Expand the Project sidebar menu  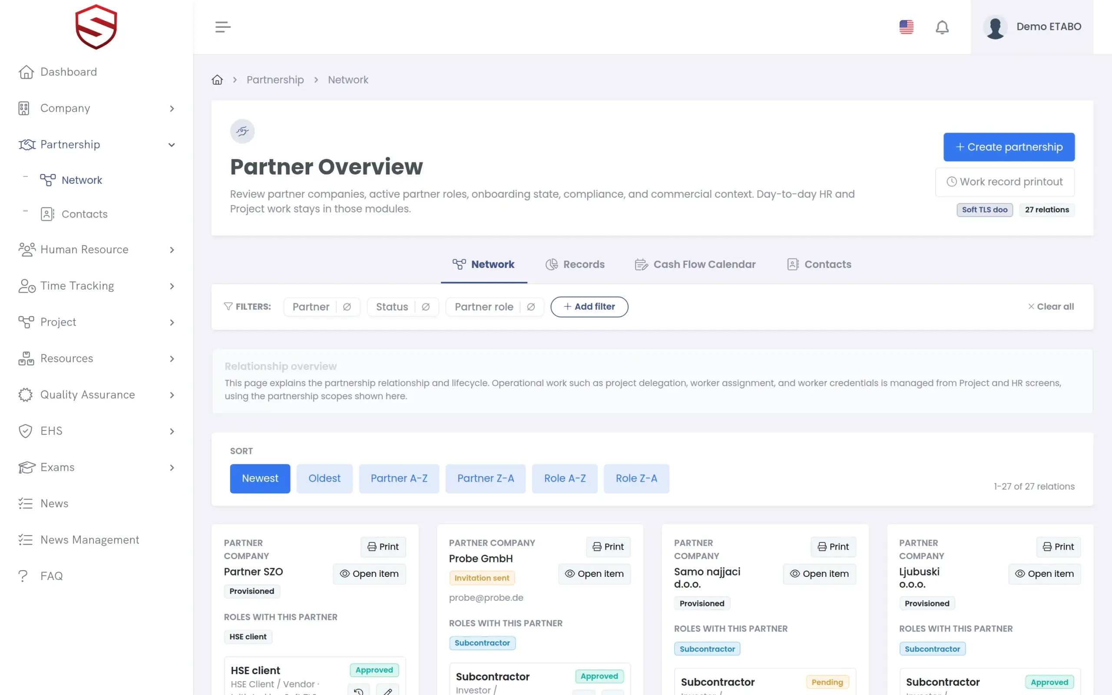tap(96, 322)
